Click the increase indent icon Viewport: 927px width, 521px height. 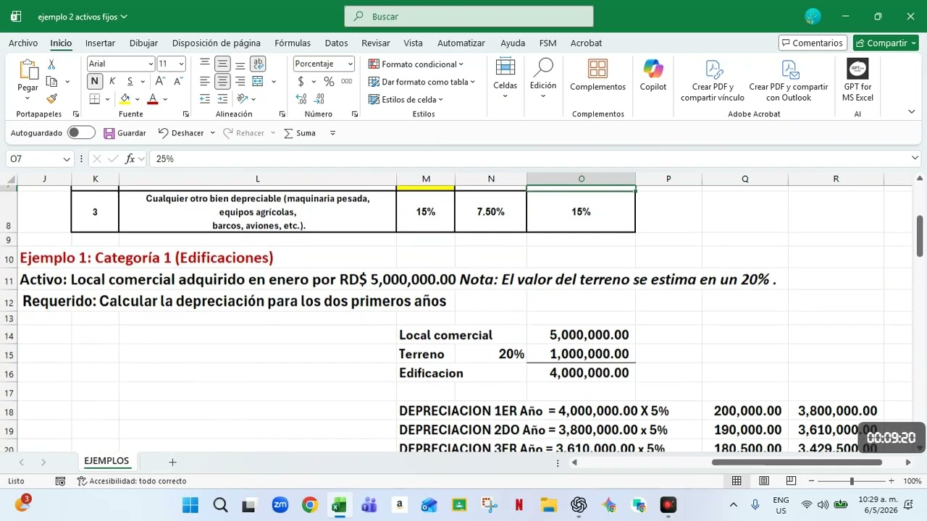[223, 98]
